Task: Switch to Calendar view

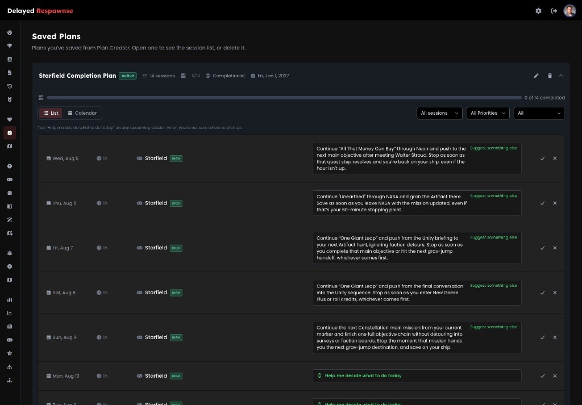Action: point(82,113)
